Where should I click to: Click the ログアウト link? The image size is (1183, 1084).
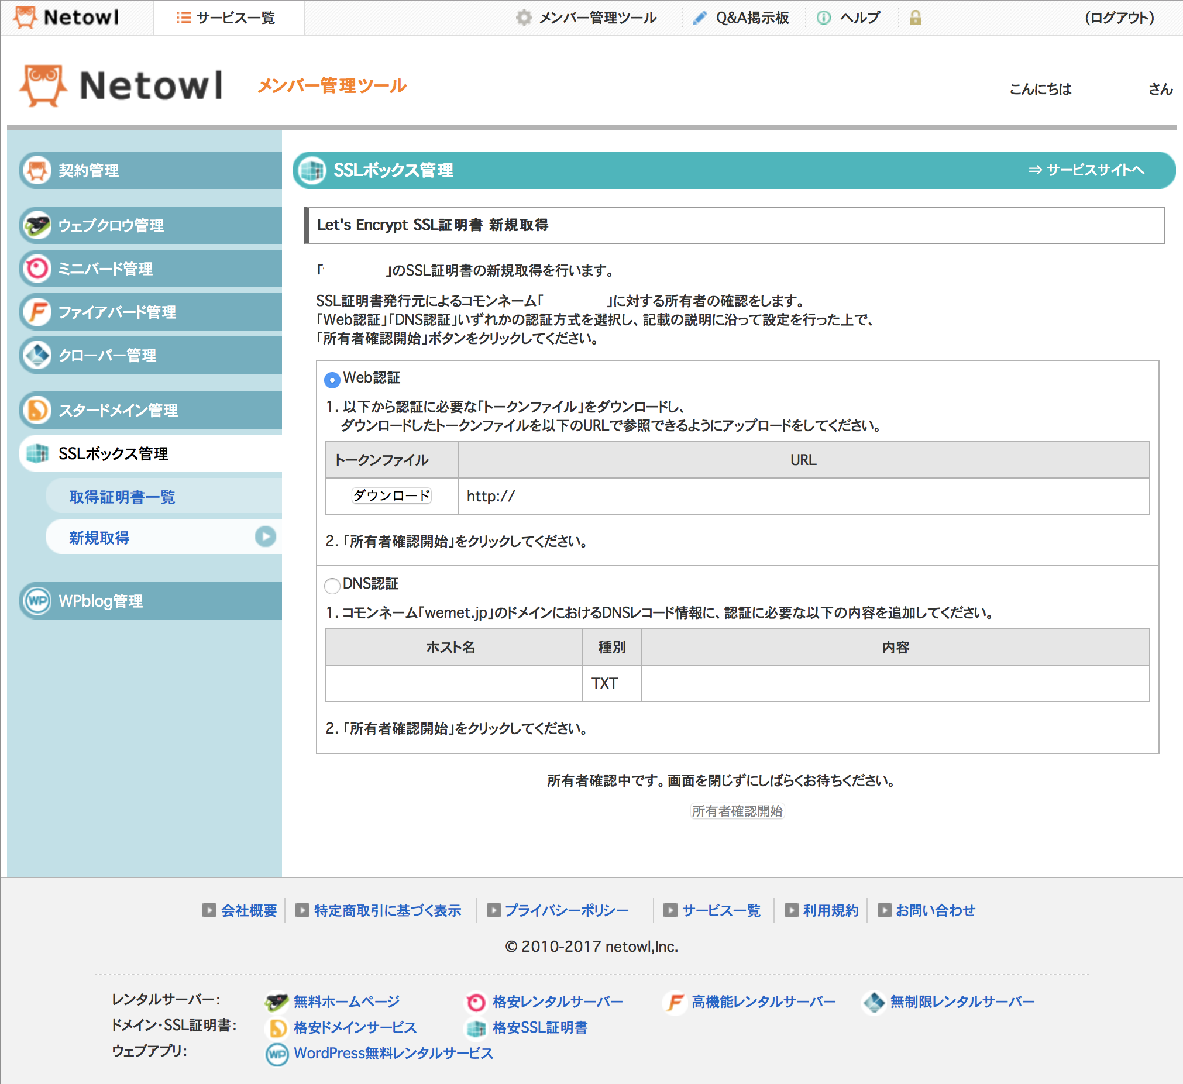coord(1120,18)
